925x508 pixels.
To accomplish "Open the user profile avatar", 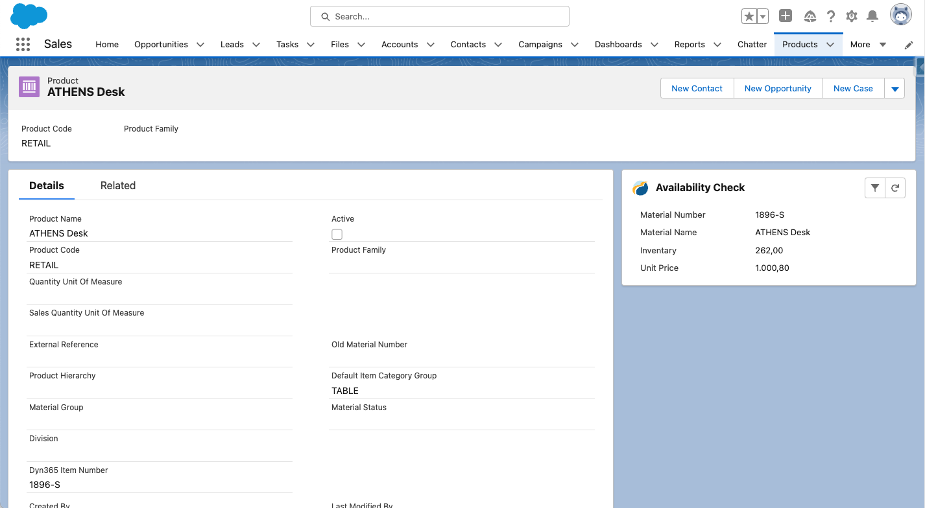I will 901,14.
